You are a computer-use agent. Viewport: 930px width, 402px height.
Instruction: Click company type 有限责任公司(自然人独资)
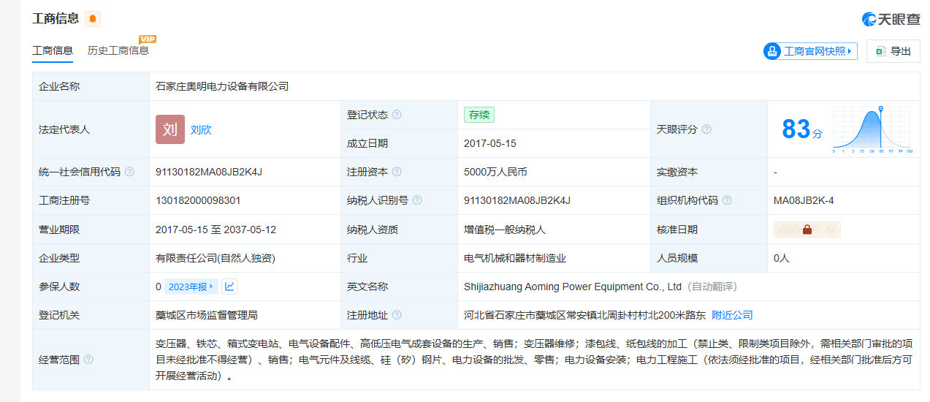[x=216, y=258]
